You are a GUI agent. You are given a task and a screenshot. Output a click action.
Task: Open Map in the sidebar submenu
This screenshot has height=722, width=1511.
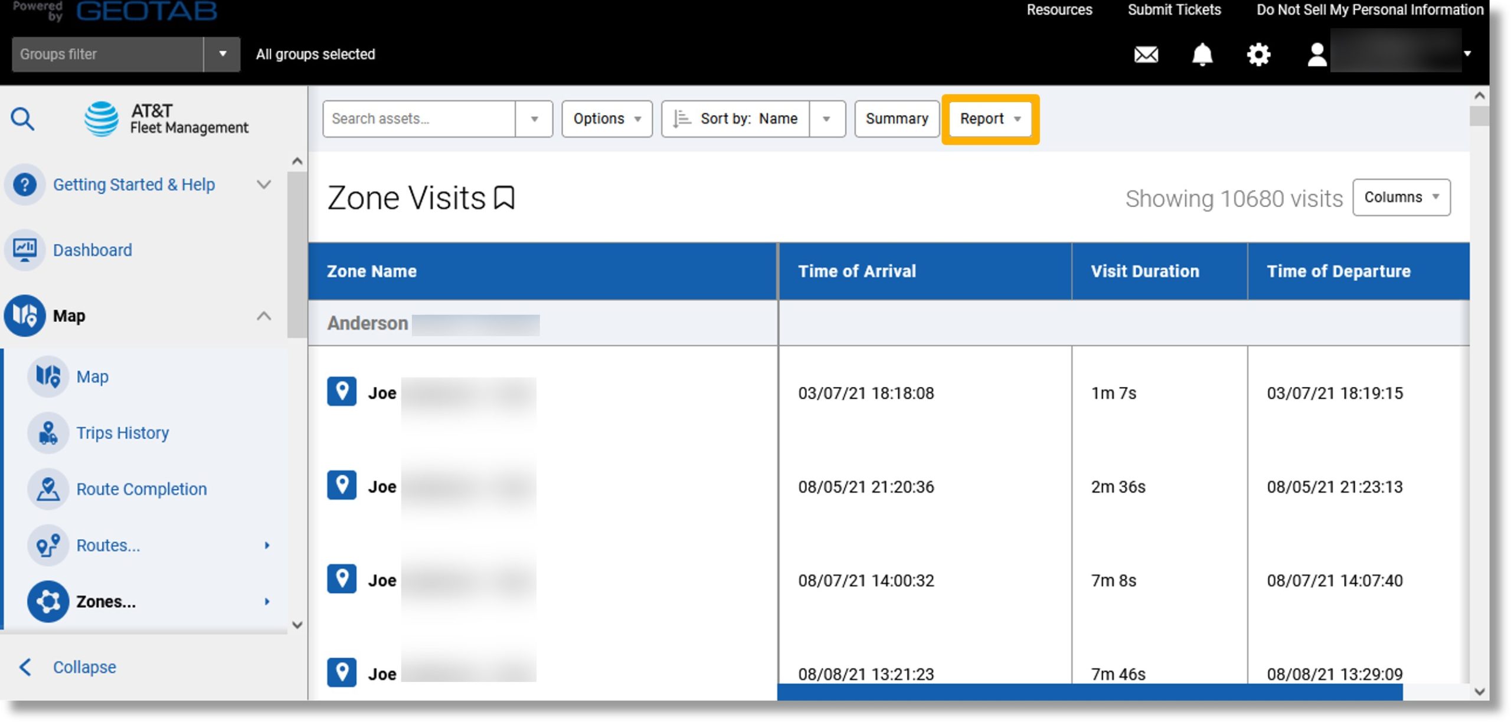pos(93,376)
